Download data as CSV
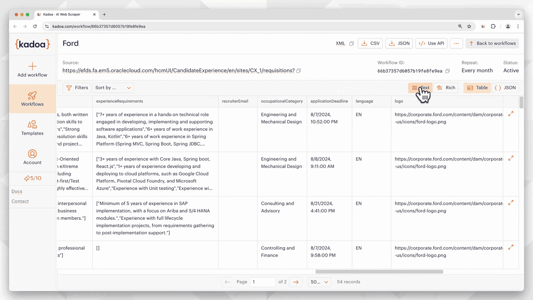The width and height of the screenshot is (533, 300). (370, 43)
